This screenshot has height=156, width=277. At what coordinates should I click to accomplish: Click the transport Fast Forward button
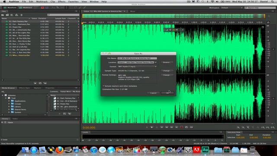click(171, 127)
